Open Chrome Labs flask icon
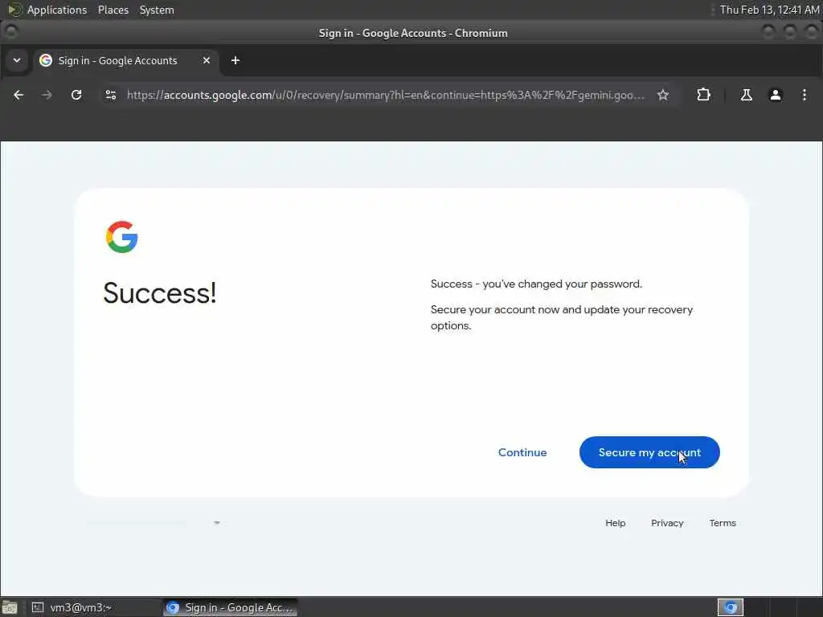 pyautogui.click(x=746, y=95)
